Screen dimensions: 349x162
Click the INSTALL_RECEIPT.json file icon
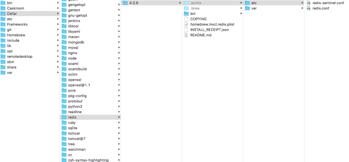pyautogui.click(x=186, y=29)
